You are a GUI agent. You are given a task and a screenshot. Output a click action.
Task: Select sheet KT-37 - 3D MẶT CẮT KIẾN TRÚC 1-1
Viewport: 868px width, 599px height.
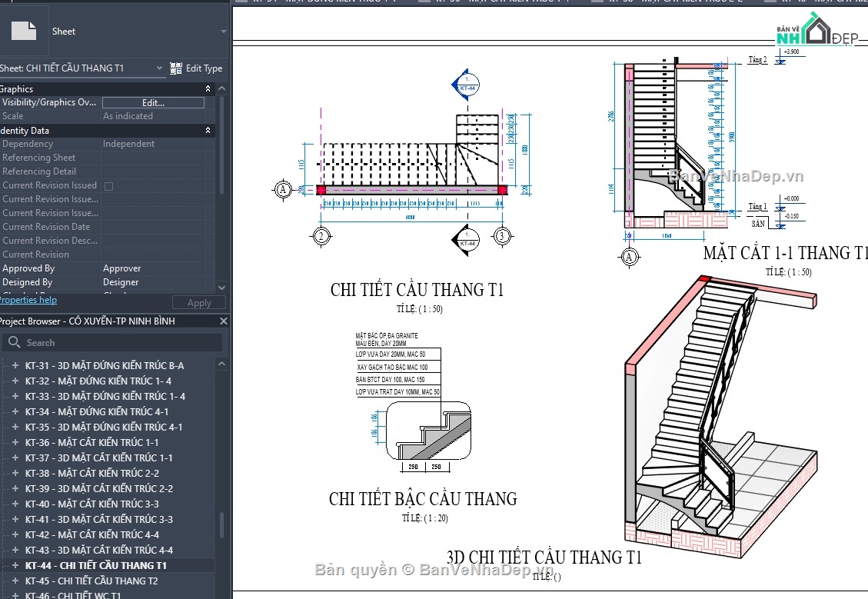[98, 458]
